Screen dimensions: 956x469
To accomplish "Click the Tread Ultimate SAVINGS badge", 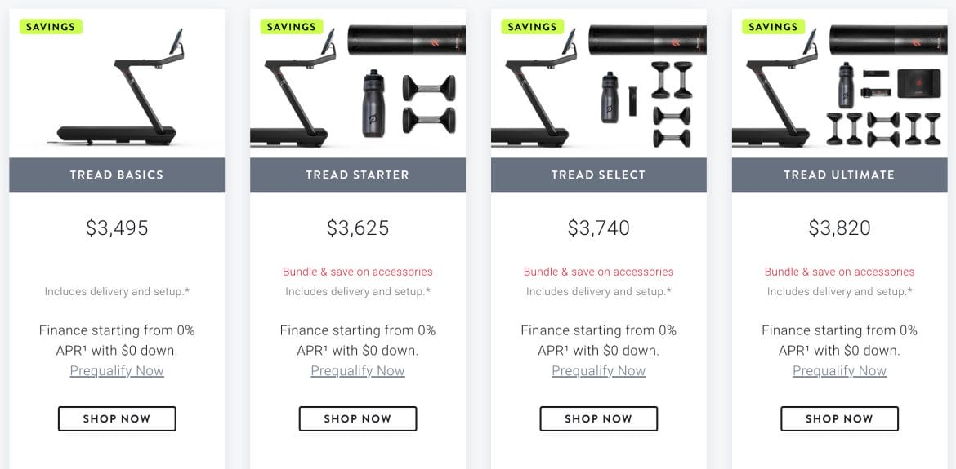I will point(773,27).
